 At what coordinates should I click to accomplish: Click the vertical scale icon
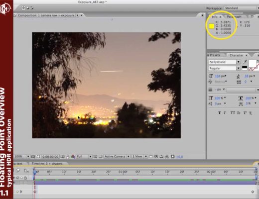(211, 98)
